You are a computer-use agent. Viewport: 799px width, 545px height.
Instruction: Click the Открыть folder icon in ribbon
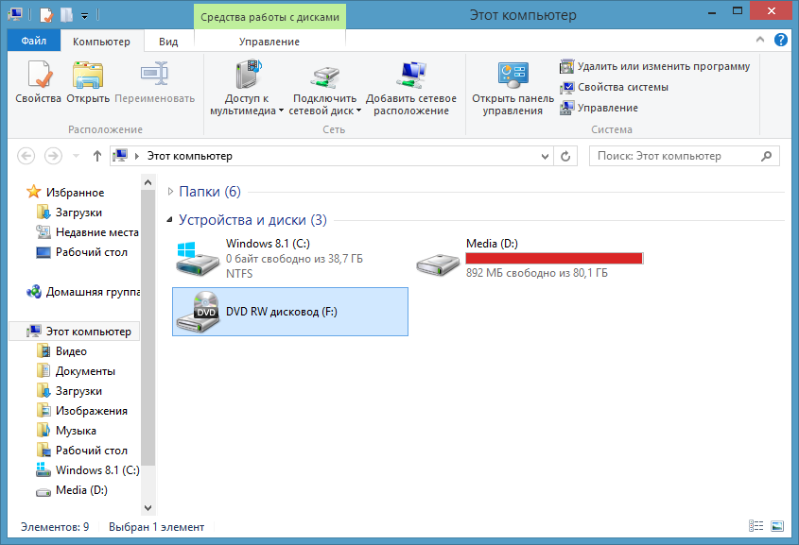(88, 75)
